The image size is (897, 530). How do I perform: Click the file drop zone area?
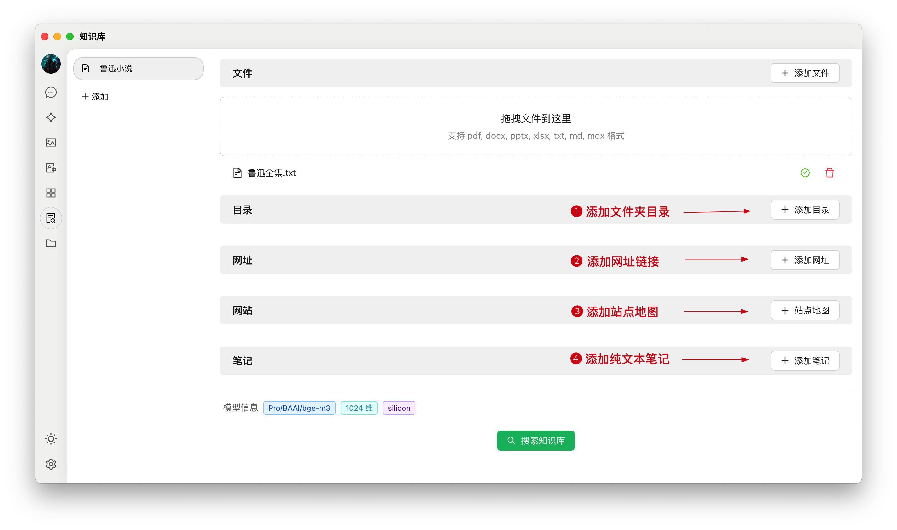click(536, 127)
